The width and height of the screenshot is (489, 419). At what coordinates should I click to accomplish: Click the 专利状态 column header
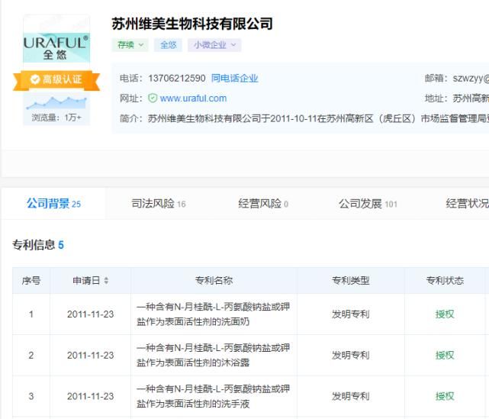[x=445, y=280]
